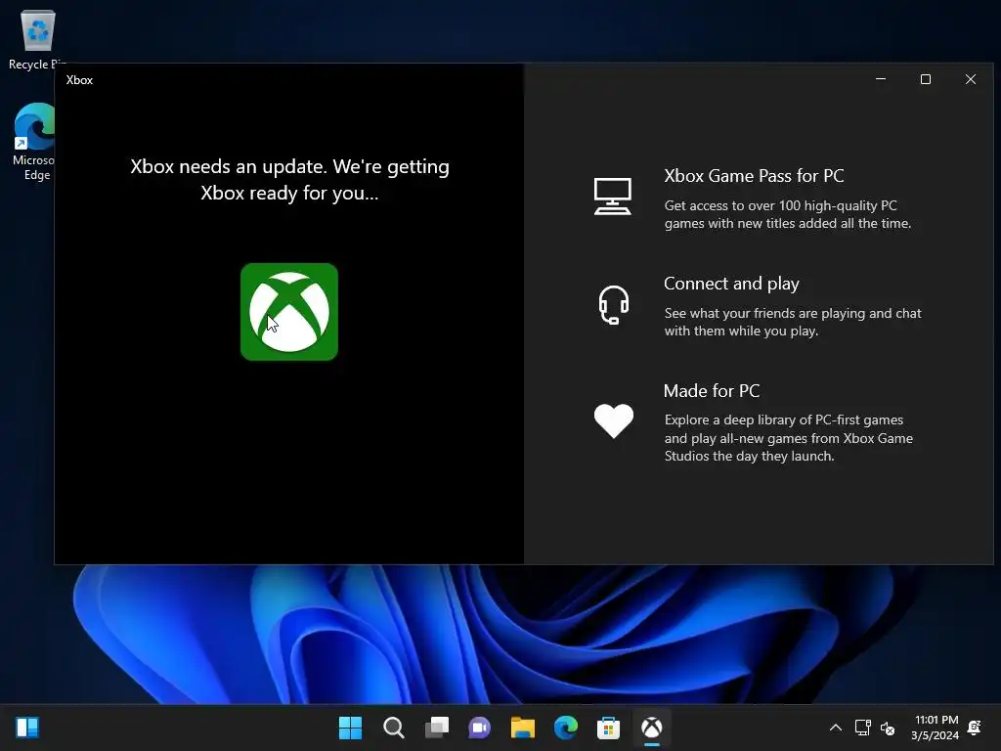
Task: Click the "Get access to over 100 high-quality PC games" description
Action: pyautogui.click(x=788, y=214)
